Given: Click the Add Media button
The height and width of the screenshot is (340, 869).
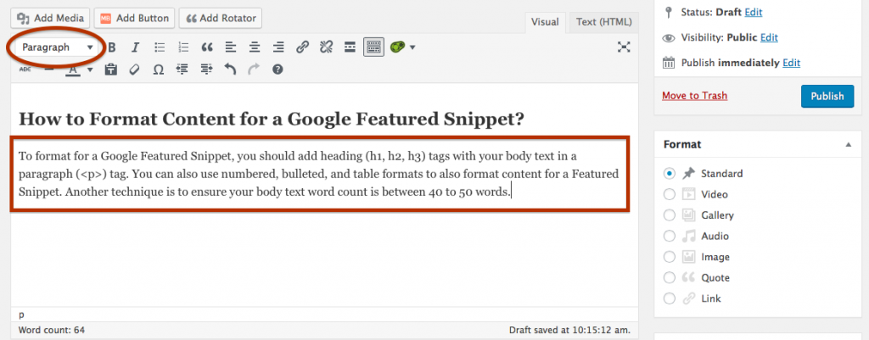Looking at the screenshot, I should pos(50,19).
